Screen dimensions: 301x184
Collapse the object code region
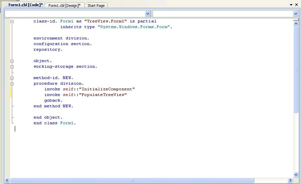point(12,61)
